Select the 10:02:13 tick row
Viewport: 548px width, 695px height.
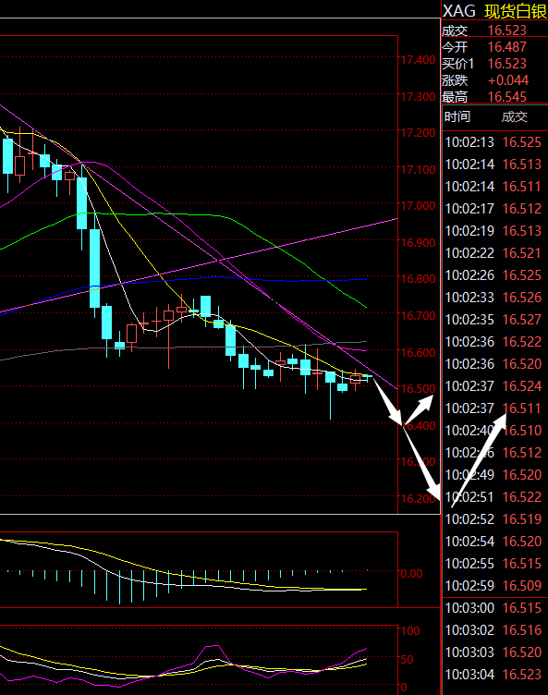[x=493, y=142]
